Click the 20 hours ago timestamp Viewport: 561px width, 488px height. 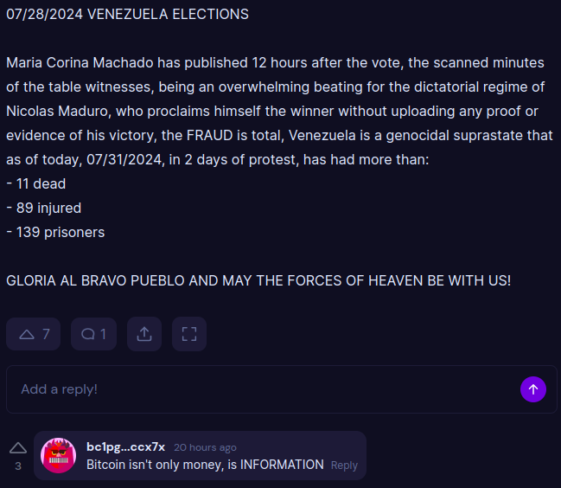click(x=205, y=447)
